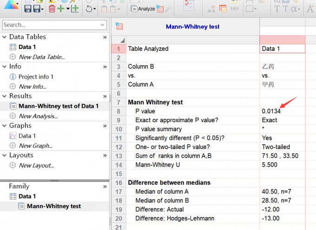Viewport: 316px width, 230px height.
Task: Open the border style dropdown arrow
Action: tap(255, 9)
